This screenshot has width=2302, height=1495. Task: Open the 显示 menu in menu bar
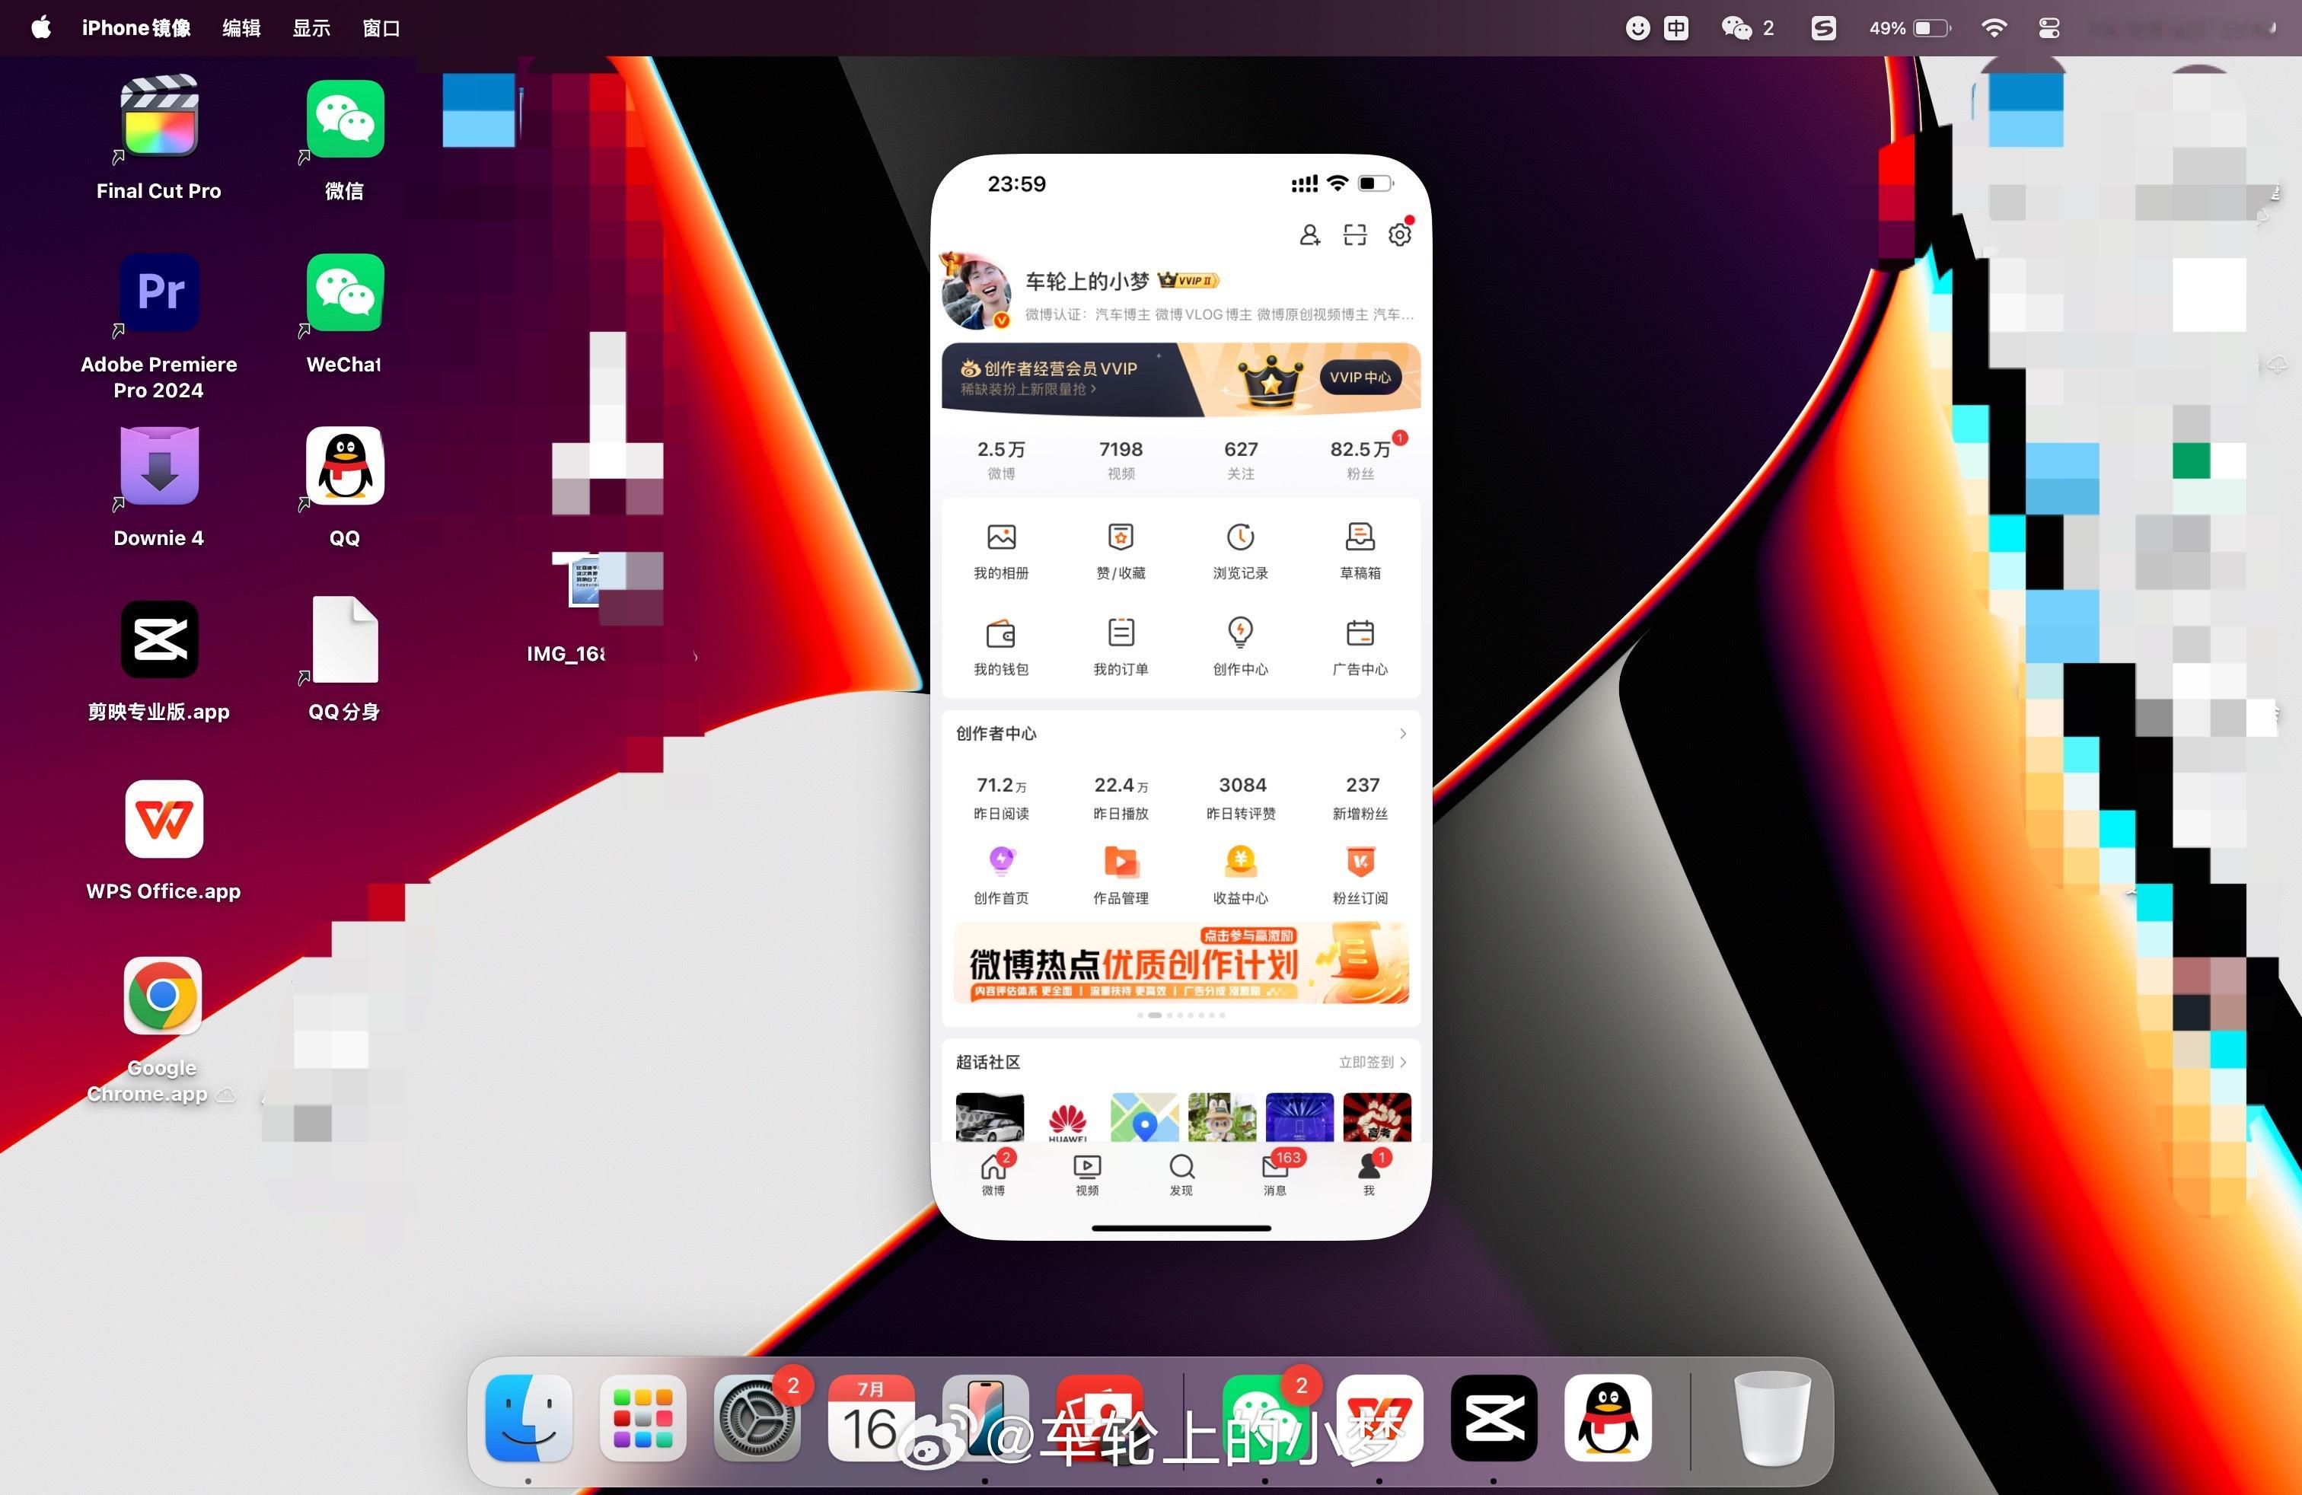click(x=311, y=28)
